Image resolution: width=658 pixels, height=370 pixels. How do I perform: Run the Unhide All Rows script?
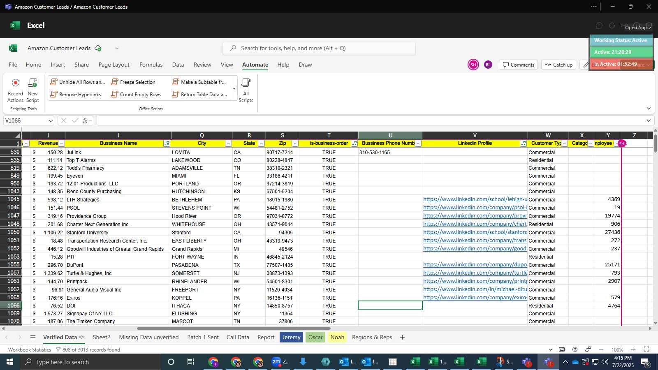pos(77,82)
